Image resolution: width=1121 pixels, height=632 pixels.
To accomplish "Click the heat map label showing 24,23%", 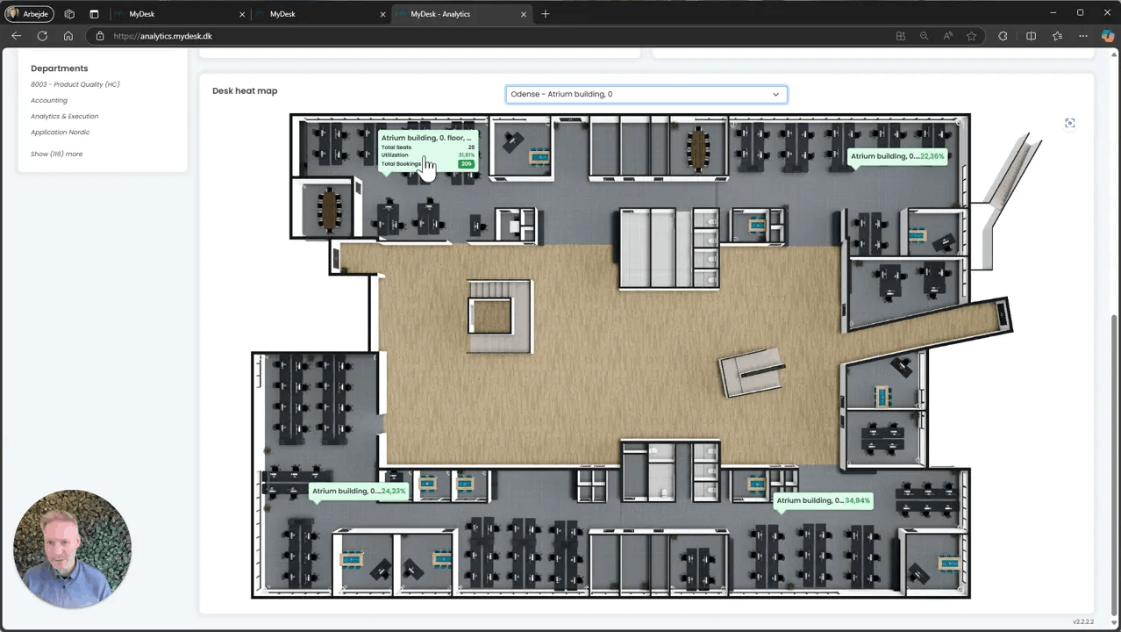I will coord(359,491).
